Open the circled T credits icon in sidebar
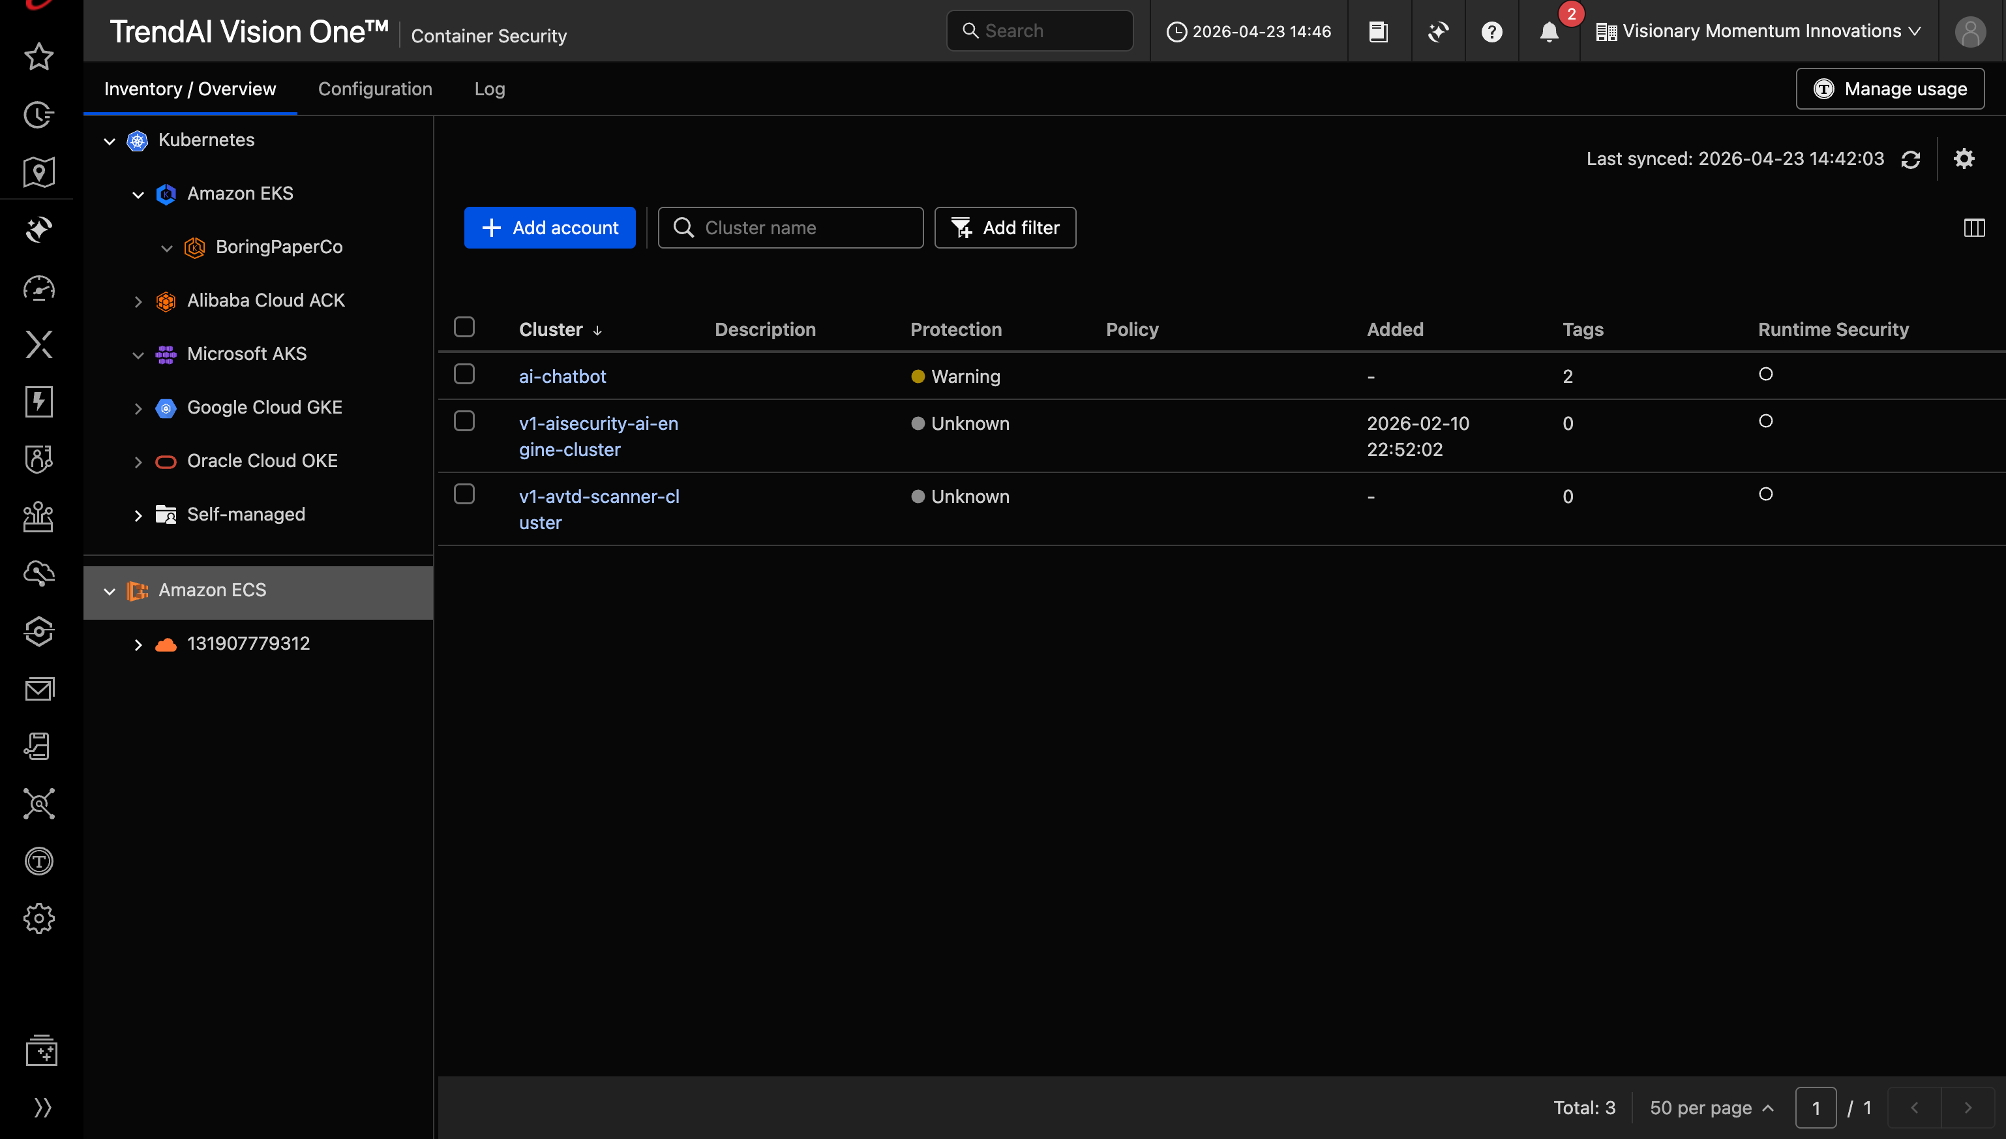 pos(38,861)
